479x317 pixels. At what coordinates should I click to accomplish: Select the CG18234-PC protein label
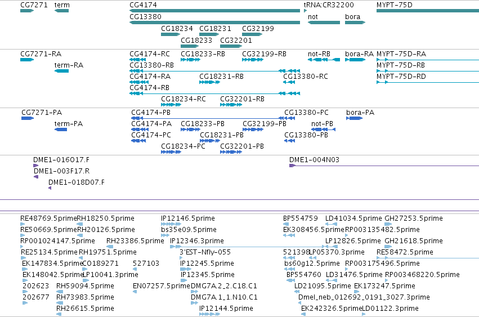tap(183, 146)
